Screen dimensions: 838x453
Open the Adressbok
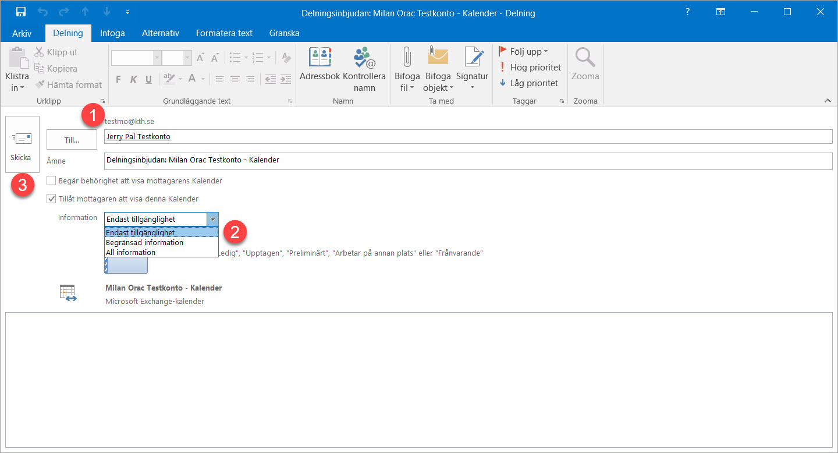pos(319,64)
